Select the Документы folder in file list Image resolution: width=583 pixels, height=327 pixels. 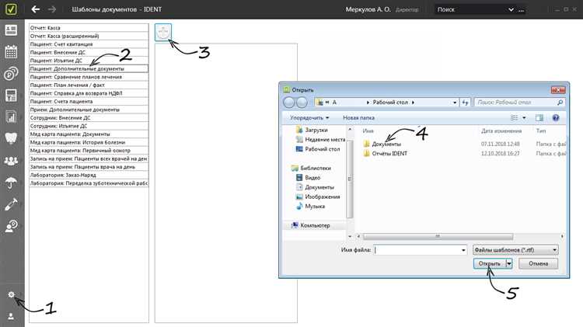click(386, 144)
